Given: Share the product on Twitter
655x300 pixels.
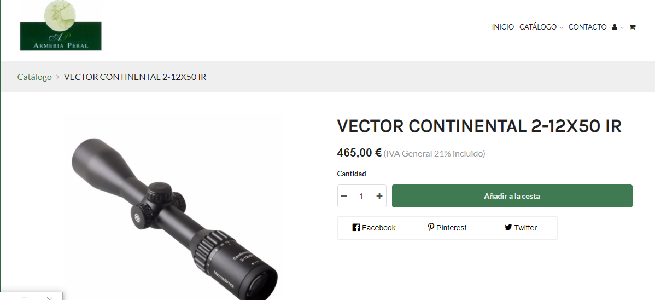Looking at the screenshot, I should tap(521, 228).
